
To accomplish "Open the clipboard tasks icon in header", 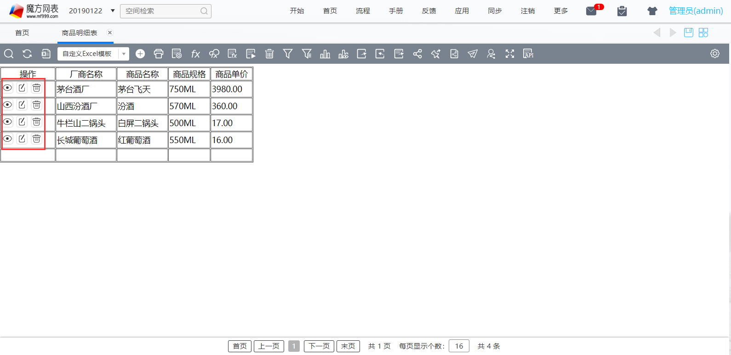I will [622, 11].
